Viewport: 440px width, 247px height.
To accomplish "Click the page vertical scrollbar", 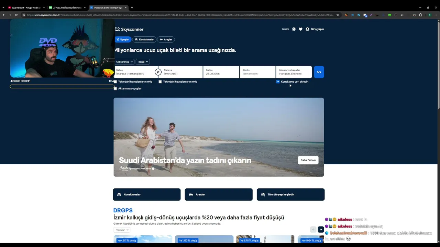I will pos(438,65).
